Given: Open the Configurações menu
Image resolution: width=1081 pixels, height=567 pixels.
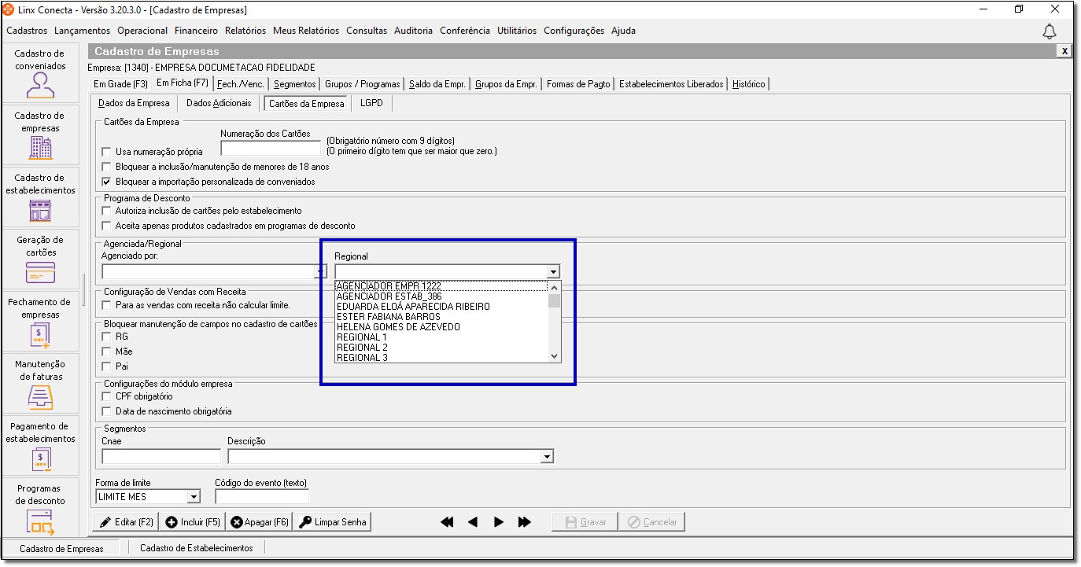Looking at the screenshot, I should pyautogui.click(x=574, y=31).
